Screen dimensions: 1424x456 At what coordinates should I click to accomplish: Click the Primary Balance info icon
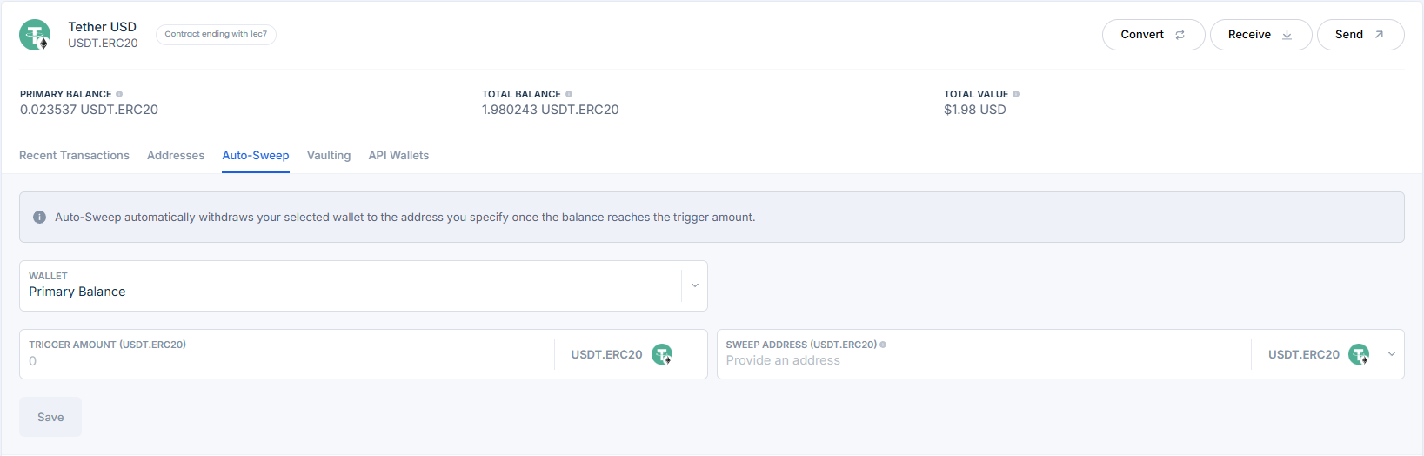[x=119, y=94]
